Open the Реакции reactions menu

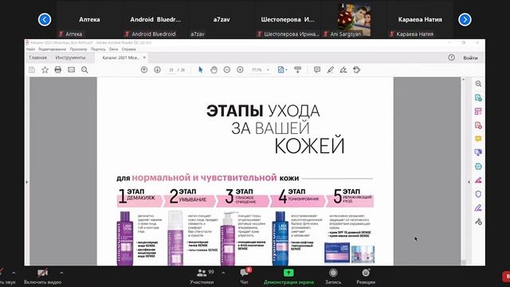[x=366, y=277]
